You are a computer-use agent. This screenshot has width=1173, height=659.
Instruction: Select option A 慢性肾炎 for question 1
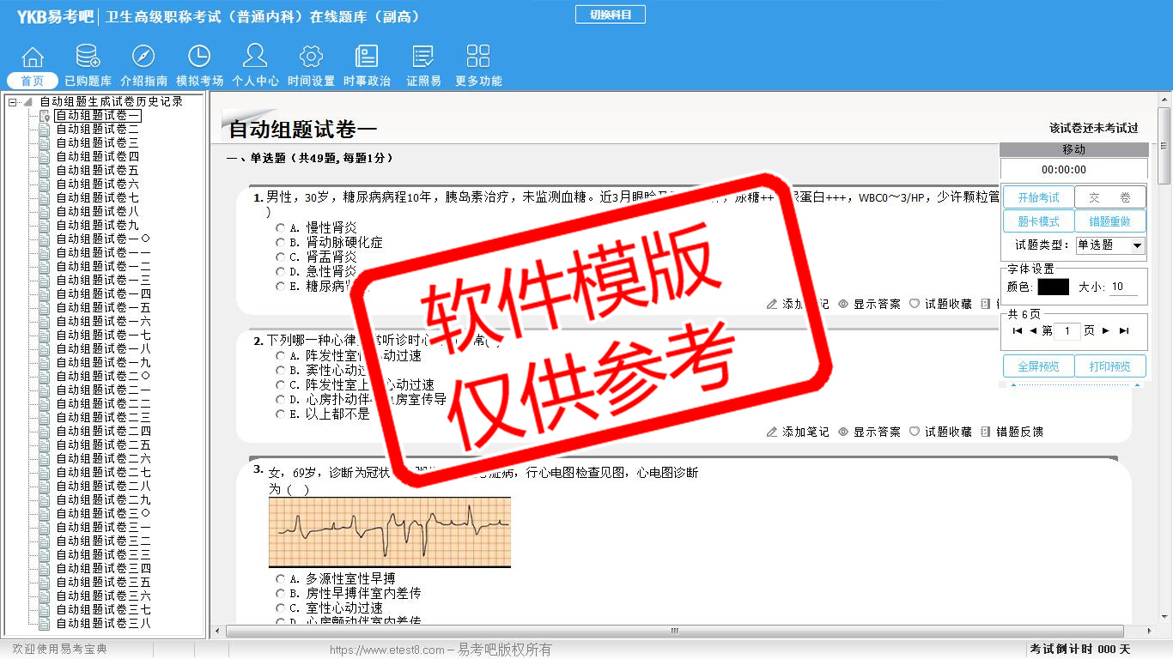[281, 228]
